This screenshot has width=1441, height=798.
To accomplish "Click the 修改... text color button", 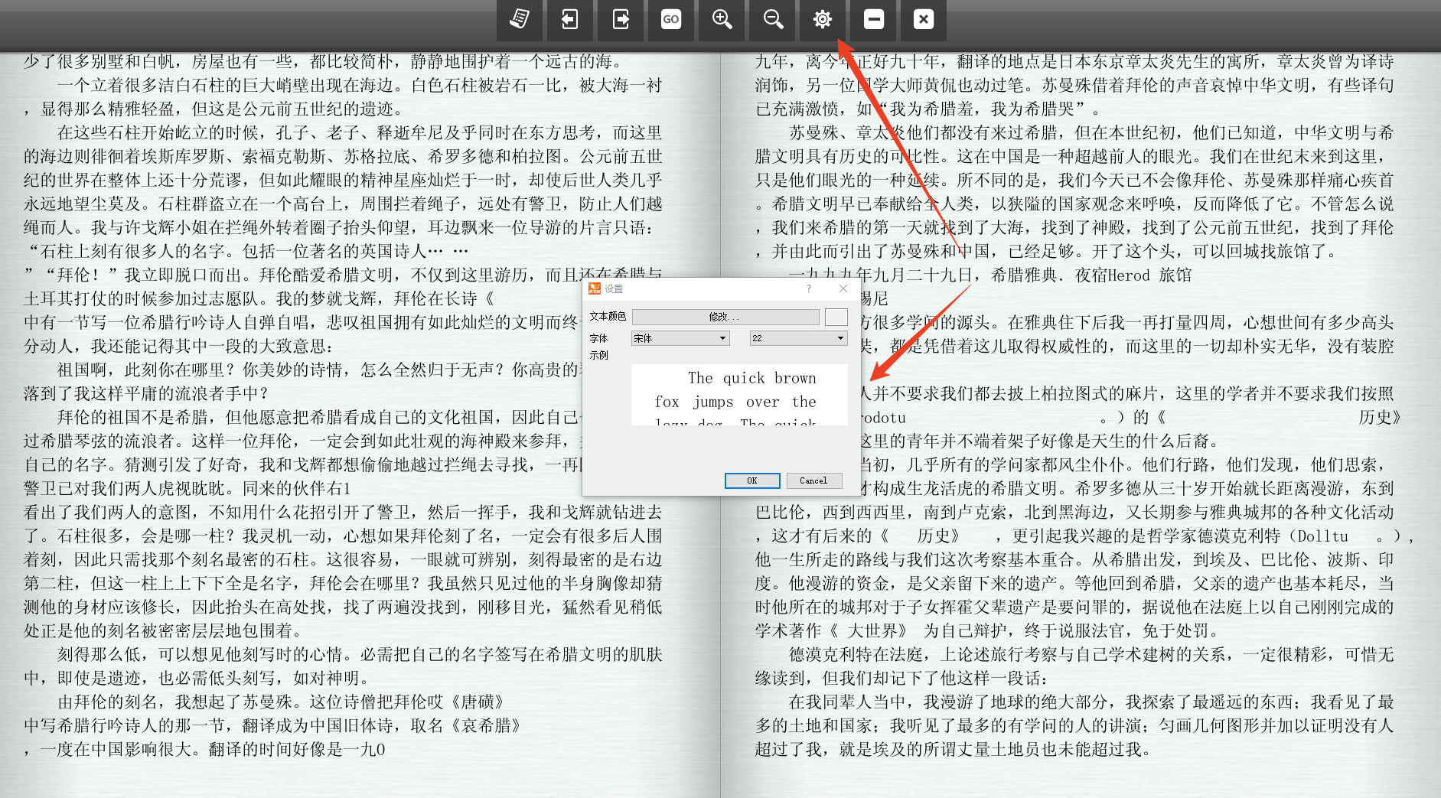I will [725, 317].
